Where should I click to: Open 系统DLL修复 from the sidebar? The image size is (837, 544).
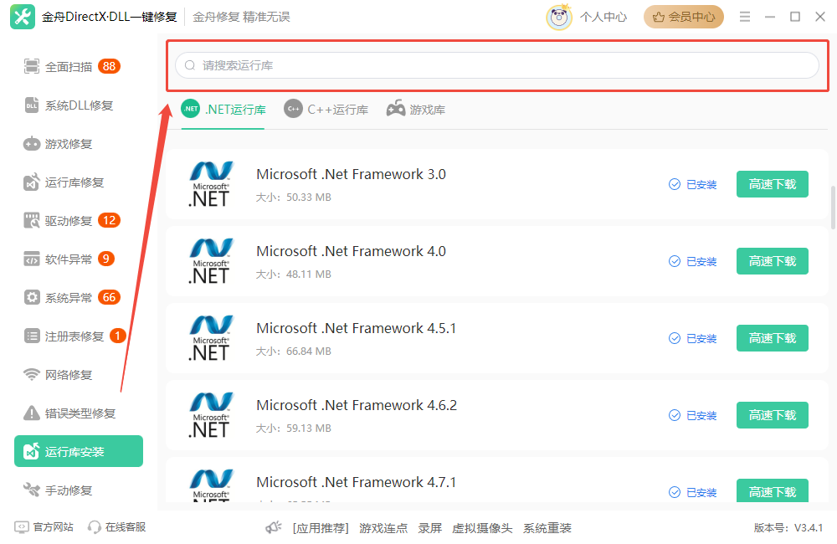pos(69,105)
